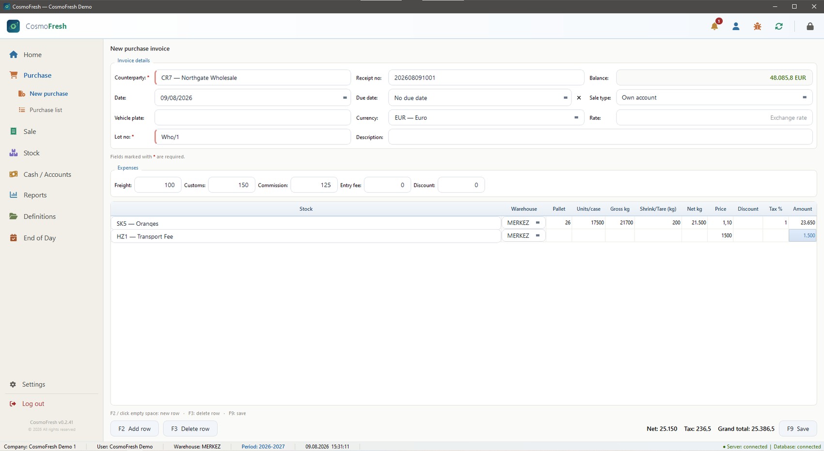824x451 pixels.
Task: Select End of Day menu
Action: [x=39, y=238]
